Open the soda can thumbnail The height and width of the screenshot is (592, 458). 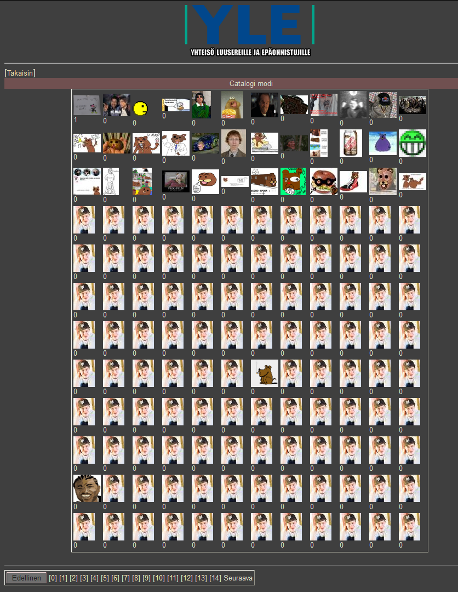(351, 143)
